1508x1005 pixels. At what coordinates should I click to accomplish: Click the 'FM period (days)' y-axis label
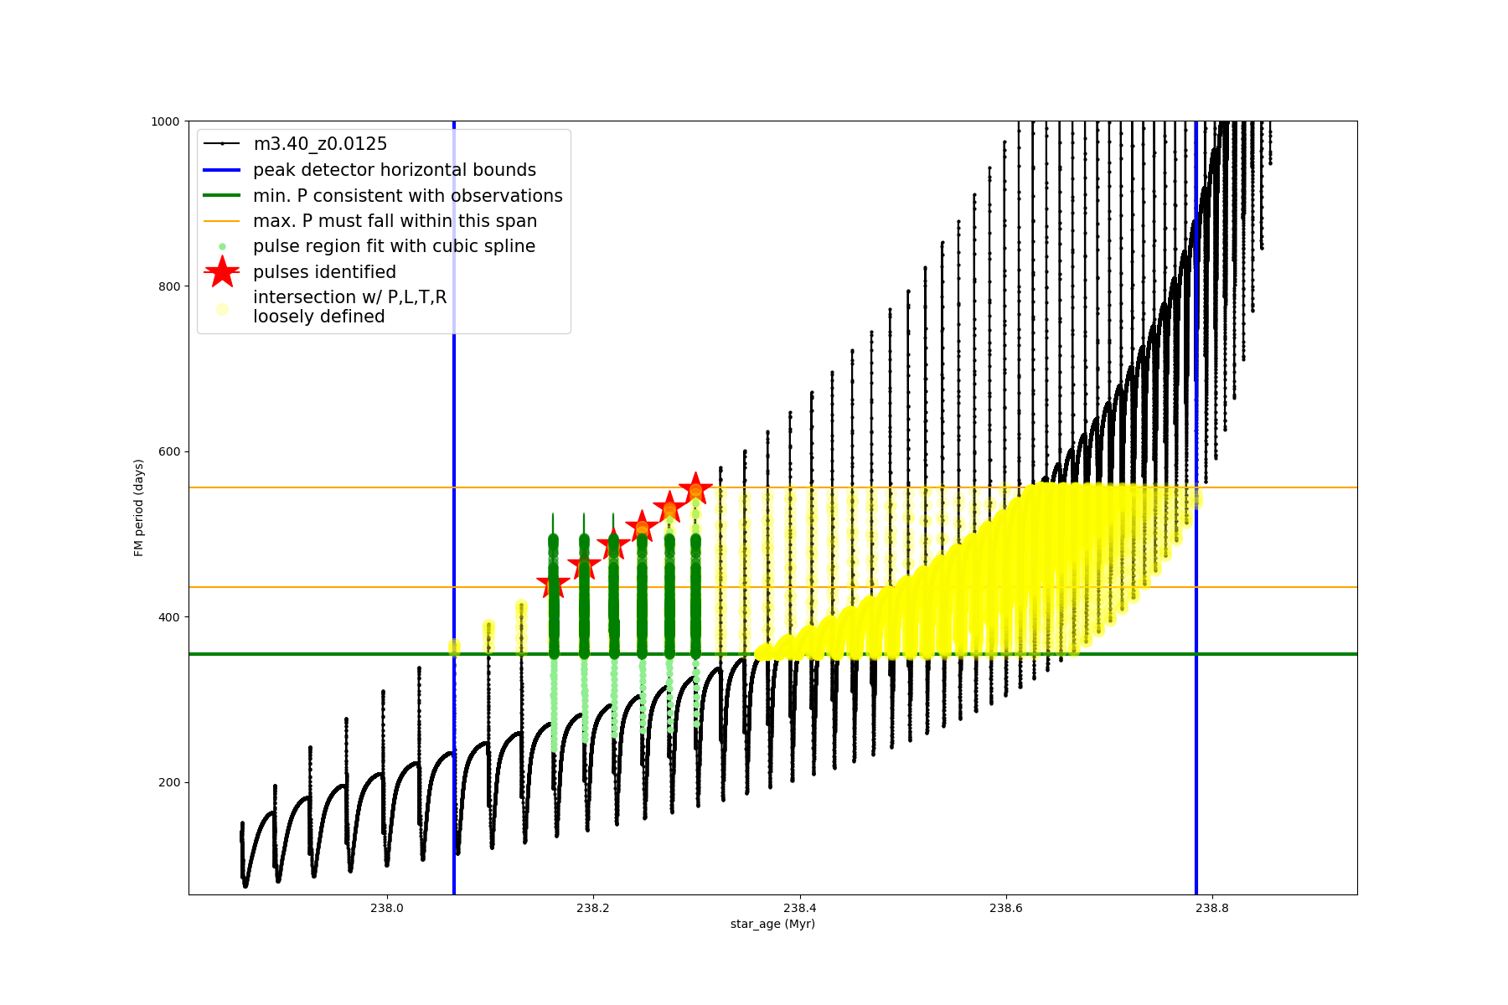139,508
